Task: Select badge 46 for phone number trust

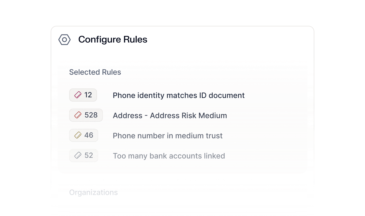Action: [x=83, y=135]
